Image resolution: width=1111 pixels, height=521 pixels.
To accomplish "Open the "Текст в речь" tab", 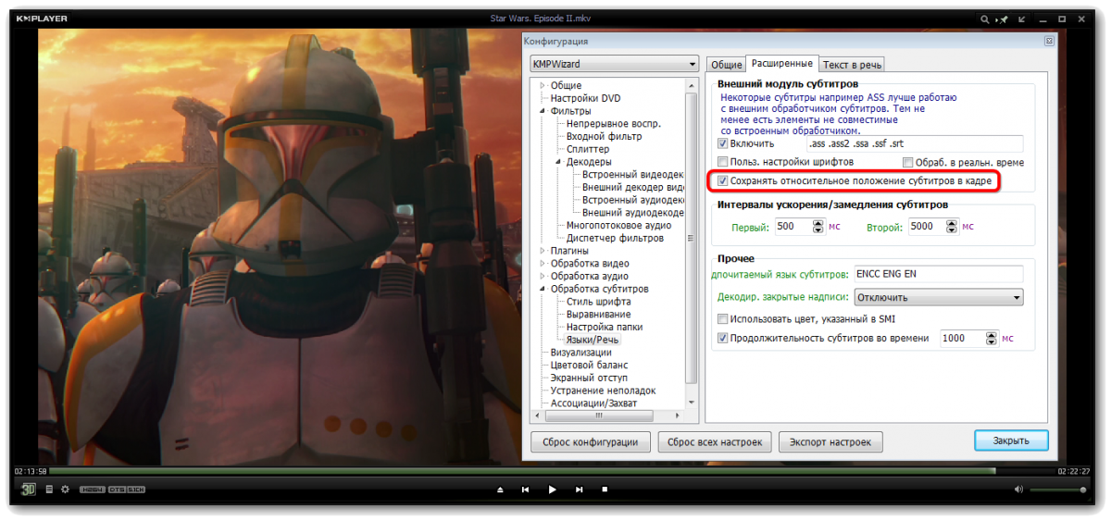I will (x=853, y=64).
